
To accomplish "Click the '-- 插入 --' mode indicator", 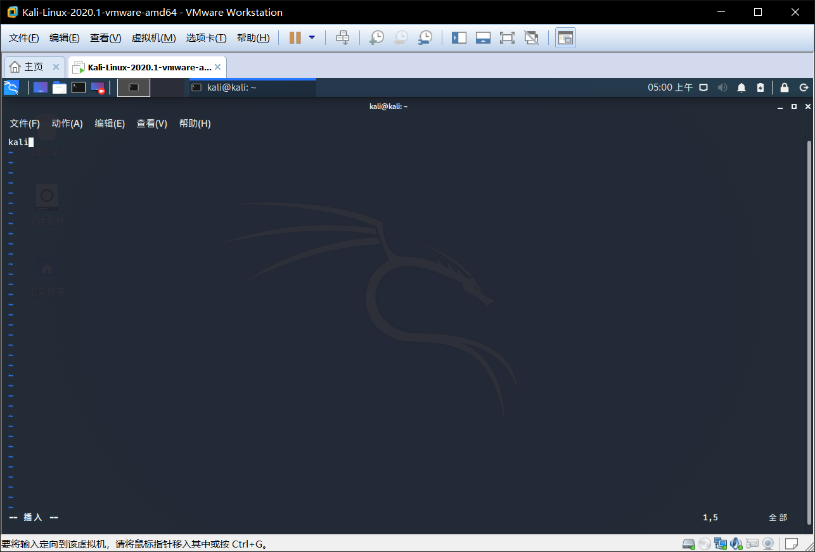I will click(34, 517).
